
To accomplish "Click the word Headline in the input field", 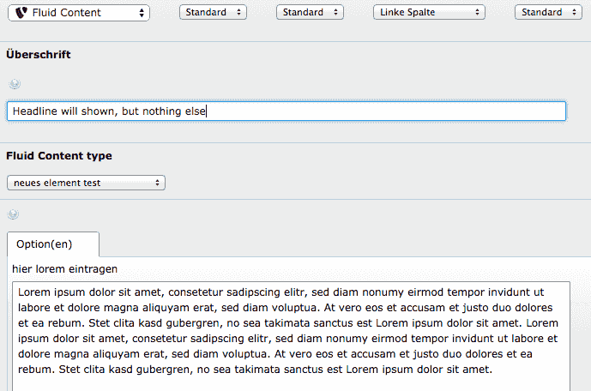I will coord(35,111).
